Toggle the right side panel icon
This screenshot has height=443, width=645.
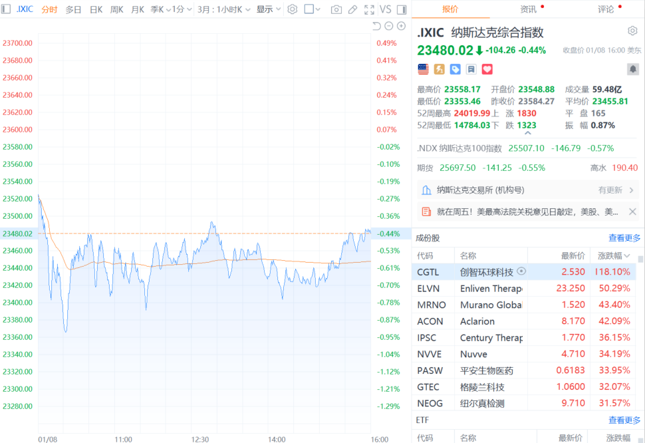401,9
